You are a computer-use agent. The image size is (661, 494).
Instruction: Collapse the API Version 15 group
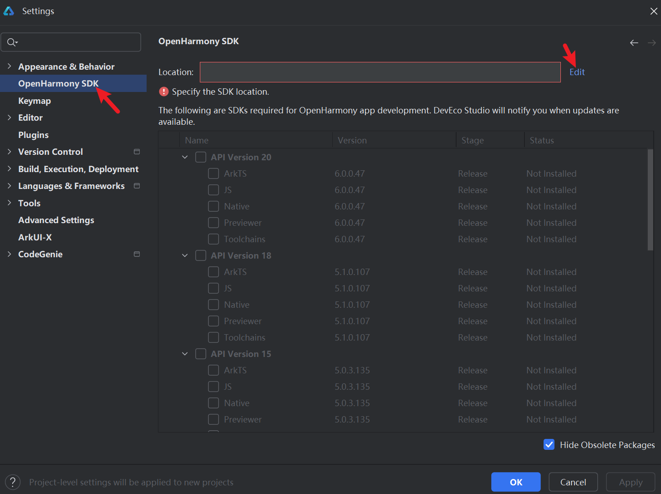pyautogui.click(x=185, y=354)
